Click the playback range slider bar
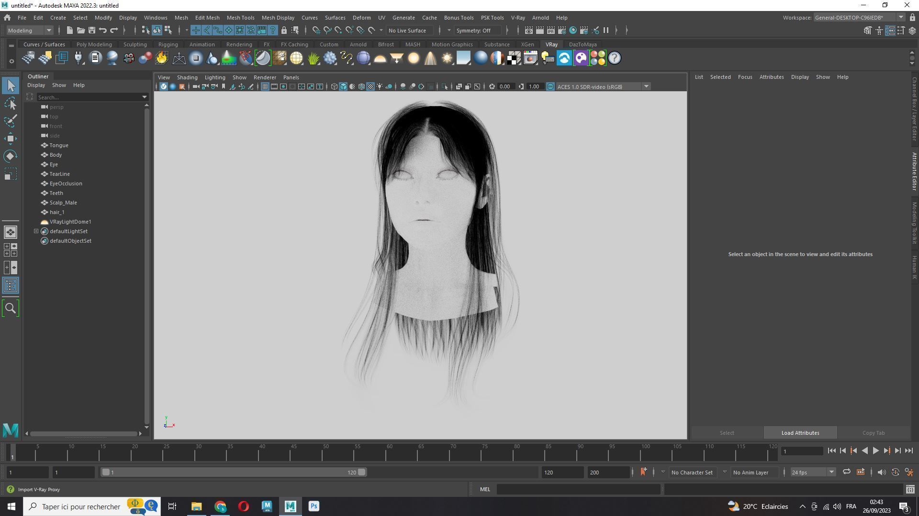 (234, 472)
